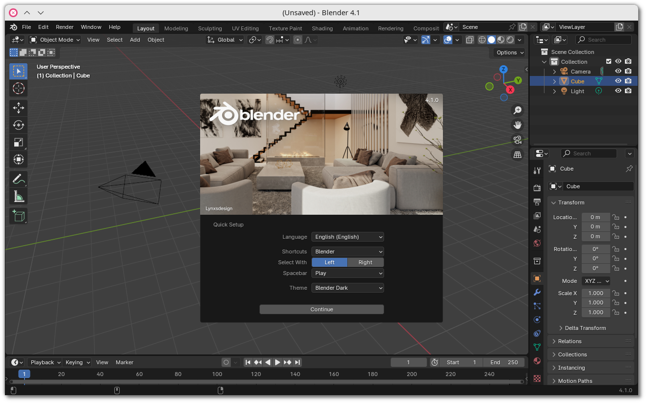The height and width of the screenshot is (403, 646).
Task: Open the Language dropdown
Action: click(x=348, y=237)
